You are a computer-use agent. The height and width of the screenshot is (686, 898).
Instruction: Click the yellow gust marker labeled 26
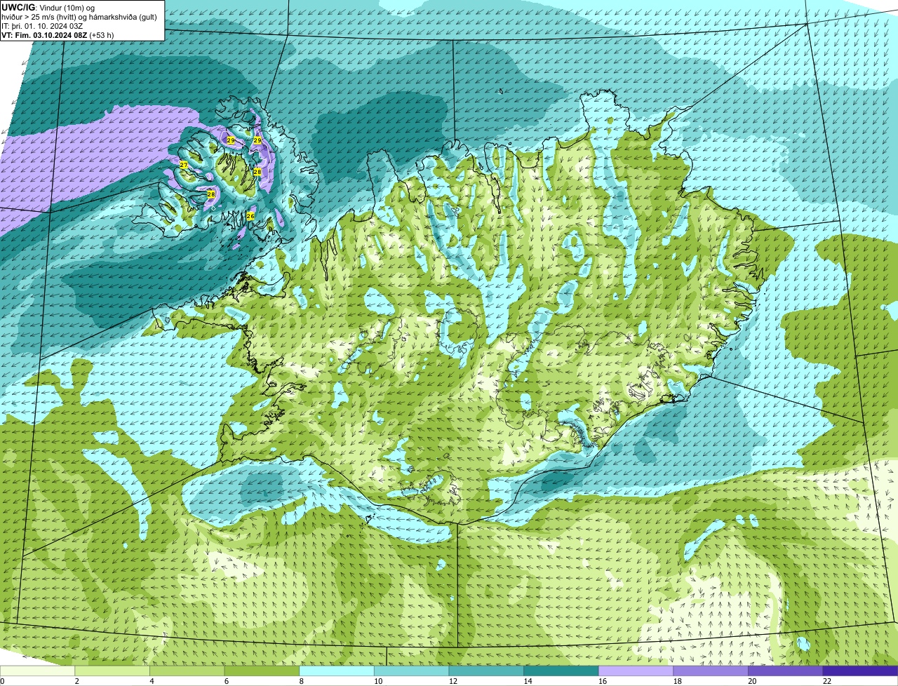pos(250,216)
